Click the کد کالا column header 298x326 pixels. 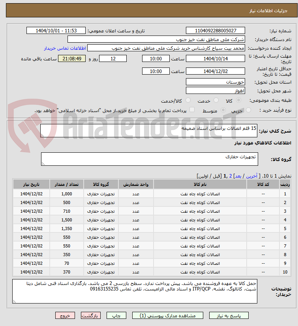coord(263,184)
